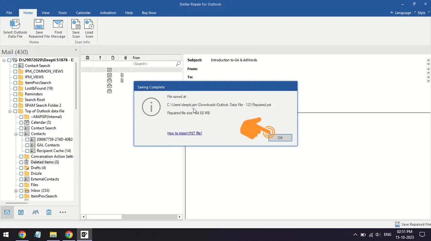The height and width of the screenshot is (241, 431).
Task: Open the File menu
Action: tap(9, 13)
